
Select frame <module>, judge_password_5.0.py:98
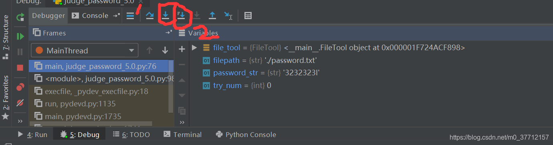click(99, 78)
